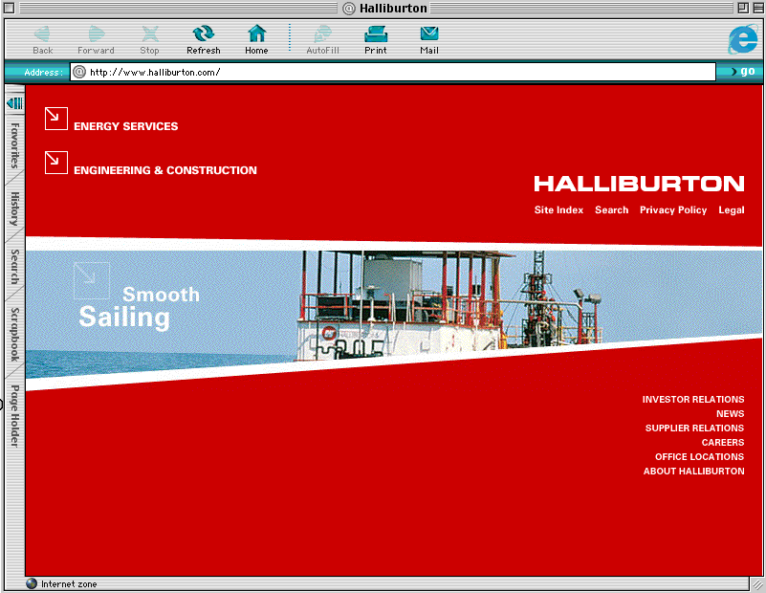This screenshot has height=593, width=766.
Task: Click the arrow icon beside Engineering & Construction
Action: pos(56,163)
